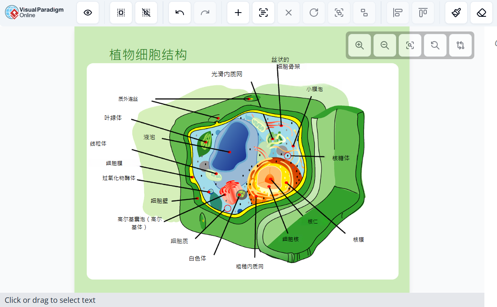
Task: Select the format painter brush tool
Action: coord(456,13)
